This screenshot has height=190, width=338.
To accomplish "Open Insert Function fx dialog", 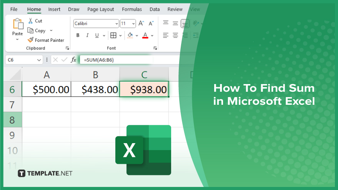I will pyautogui.click(x=73, y=59).
